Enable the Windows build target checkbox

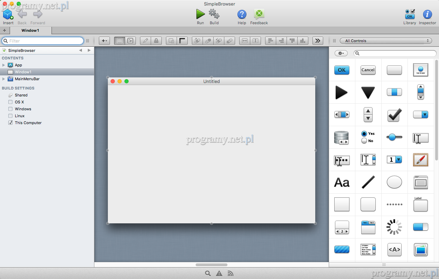tap(10, 109)
